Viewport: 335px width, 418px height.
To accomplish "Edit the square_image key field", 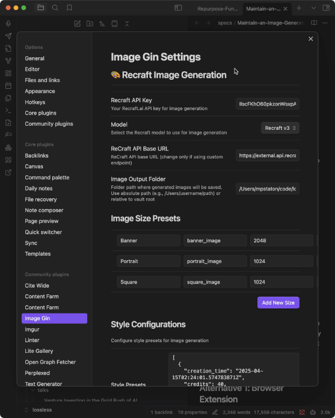I will 215,282.
